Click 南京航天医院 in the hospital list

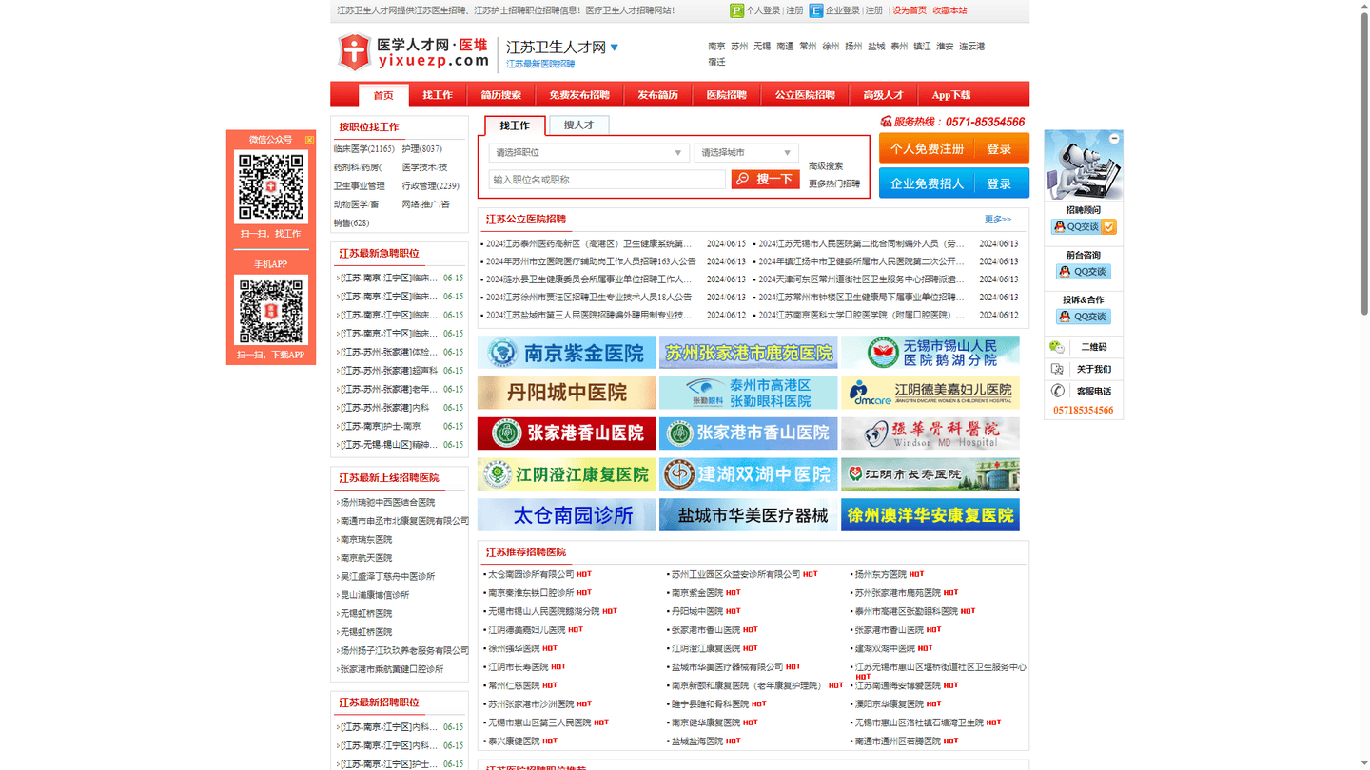coord(366,558)
